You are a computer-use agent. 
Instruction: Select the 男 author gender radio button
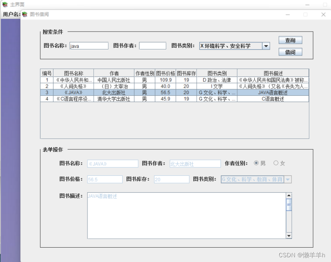tap(256, 163)
